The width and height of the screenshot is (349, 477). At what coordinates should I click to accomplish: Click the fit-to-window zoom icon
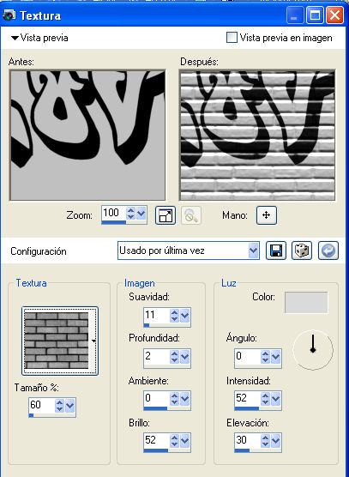point(165,215)
